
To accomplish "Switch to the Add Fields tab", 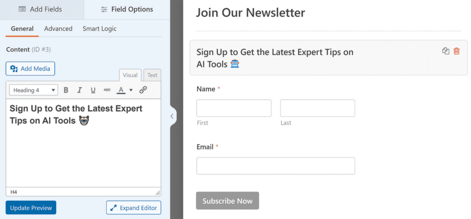I will tap(42, 9).
